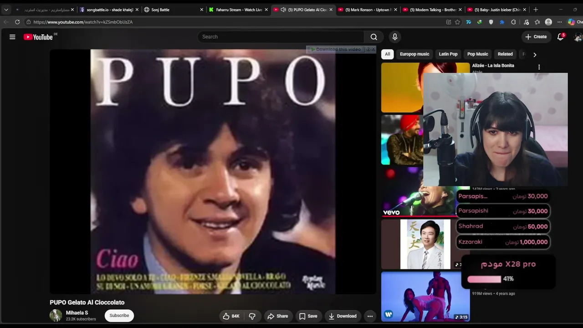This screenshot has width=583, height=328.
Task: Open the browser profile icon
Action: coord(548,22)
